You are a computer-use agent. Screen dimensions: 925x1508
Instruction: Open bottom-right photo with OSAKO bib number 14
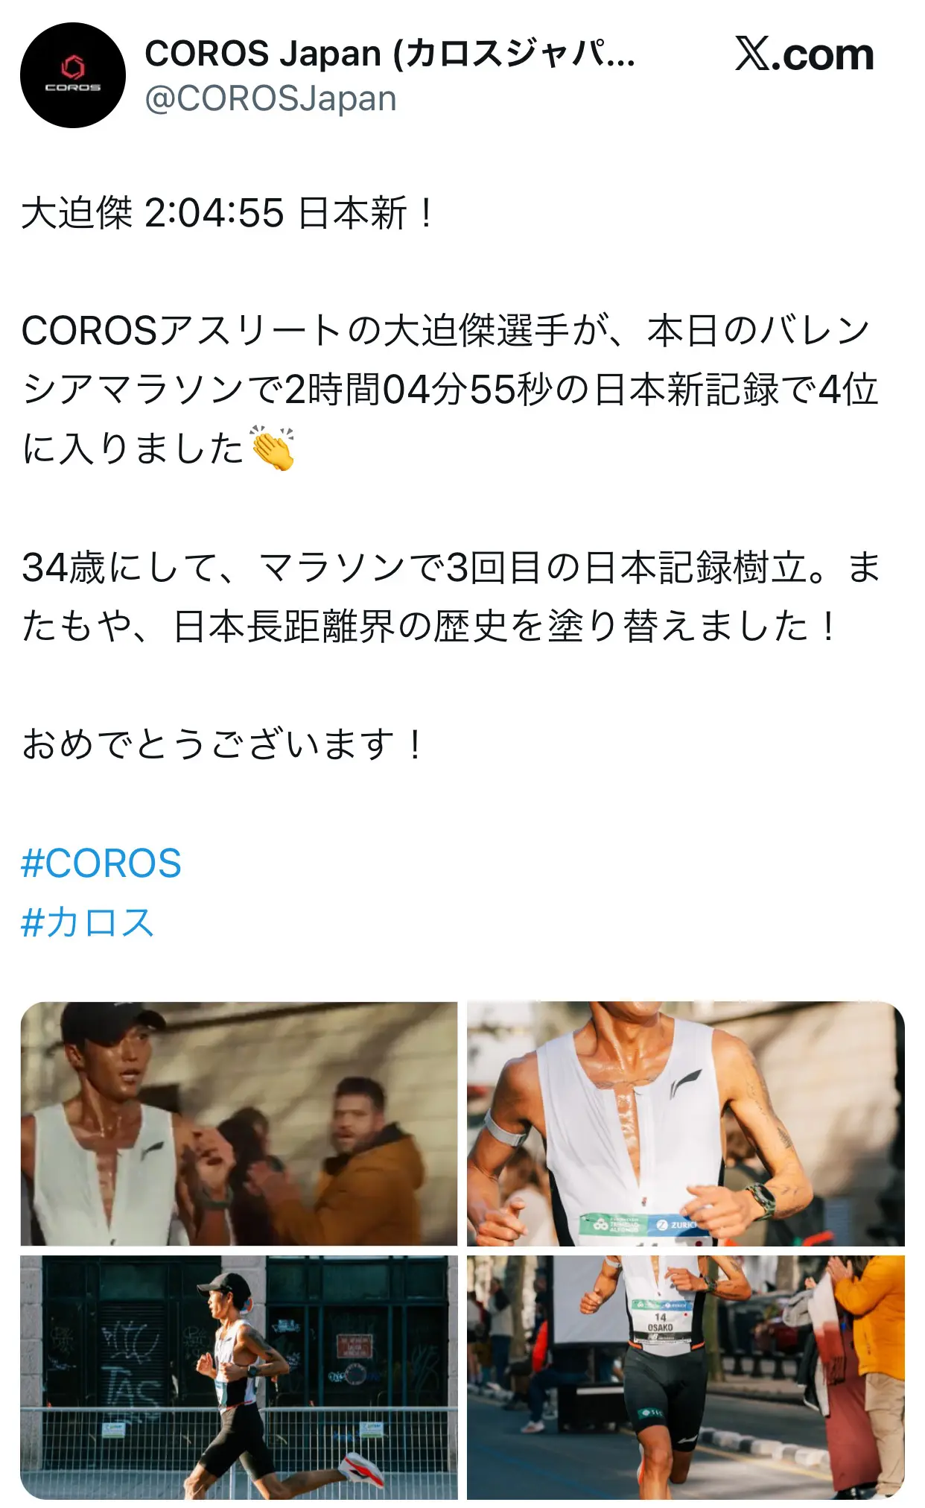[x=686, y=1378]
